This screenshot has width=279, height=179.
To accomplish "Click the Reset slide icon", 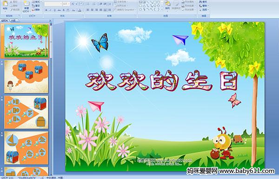I will [33, 6].
